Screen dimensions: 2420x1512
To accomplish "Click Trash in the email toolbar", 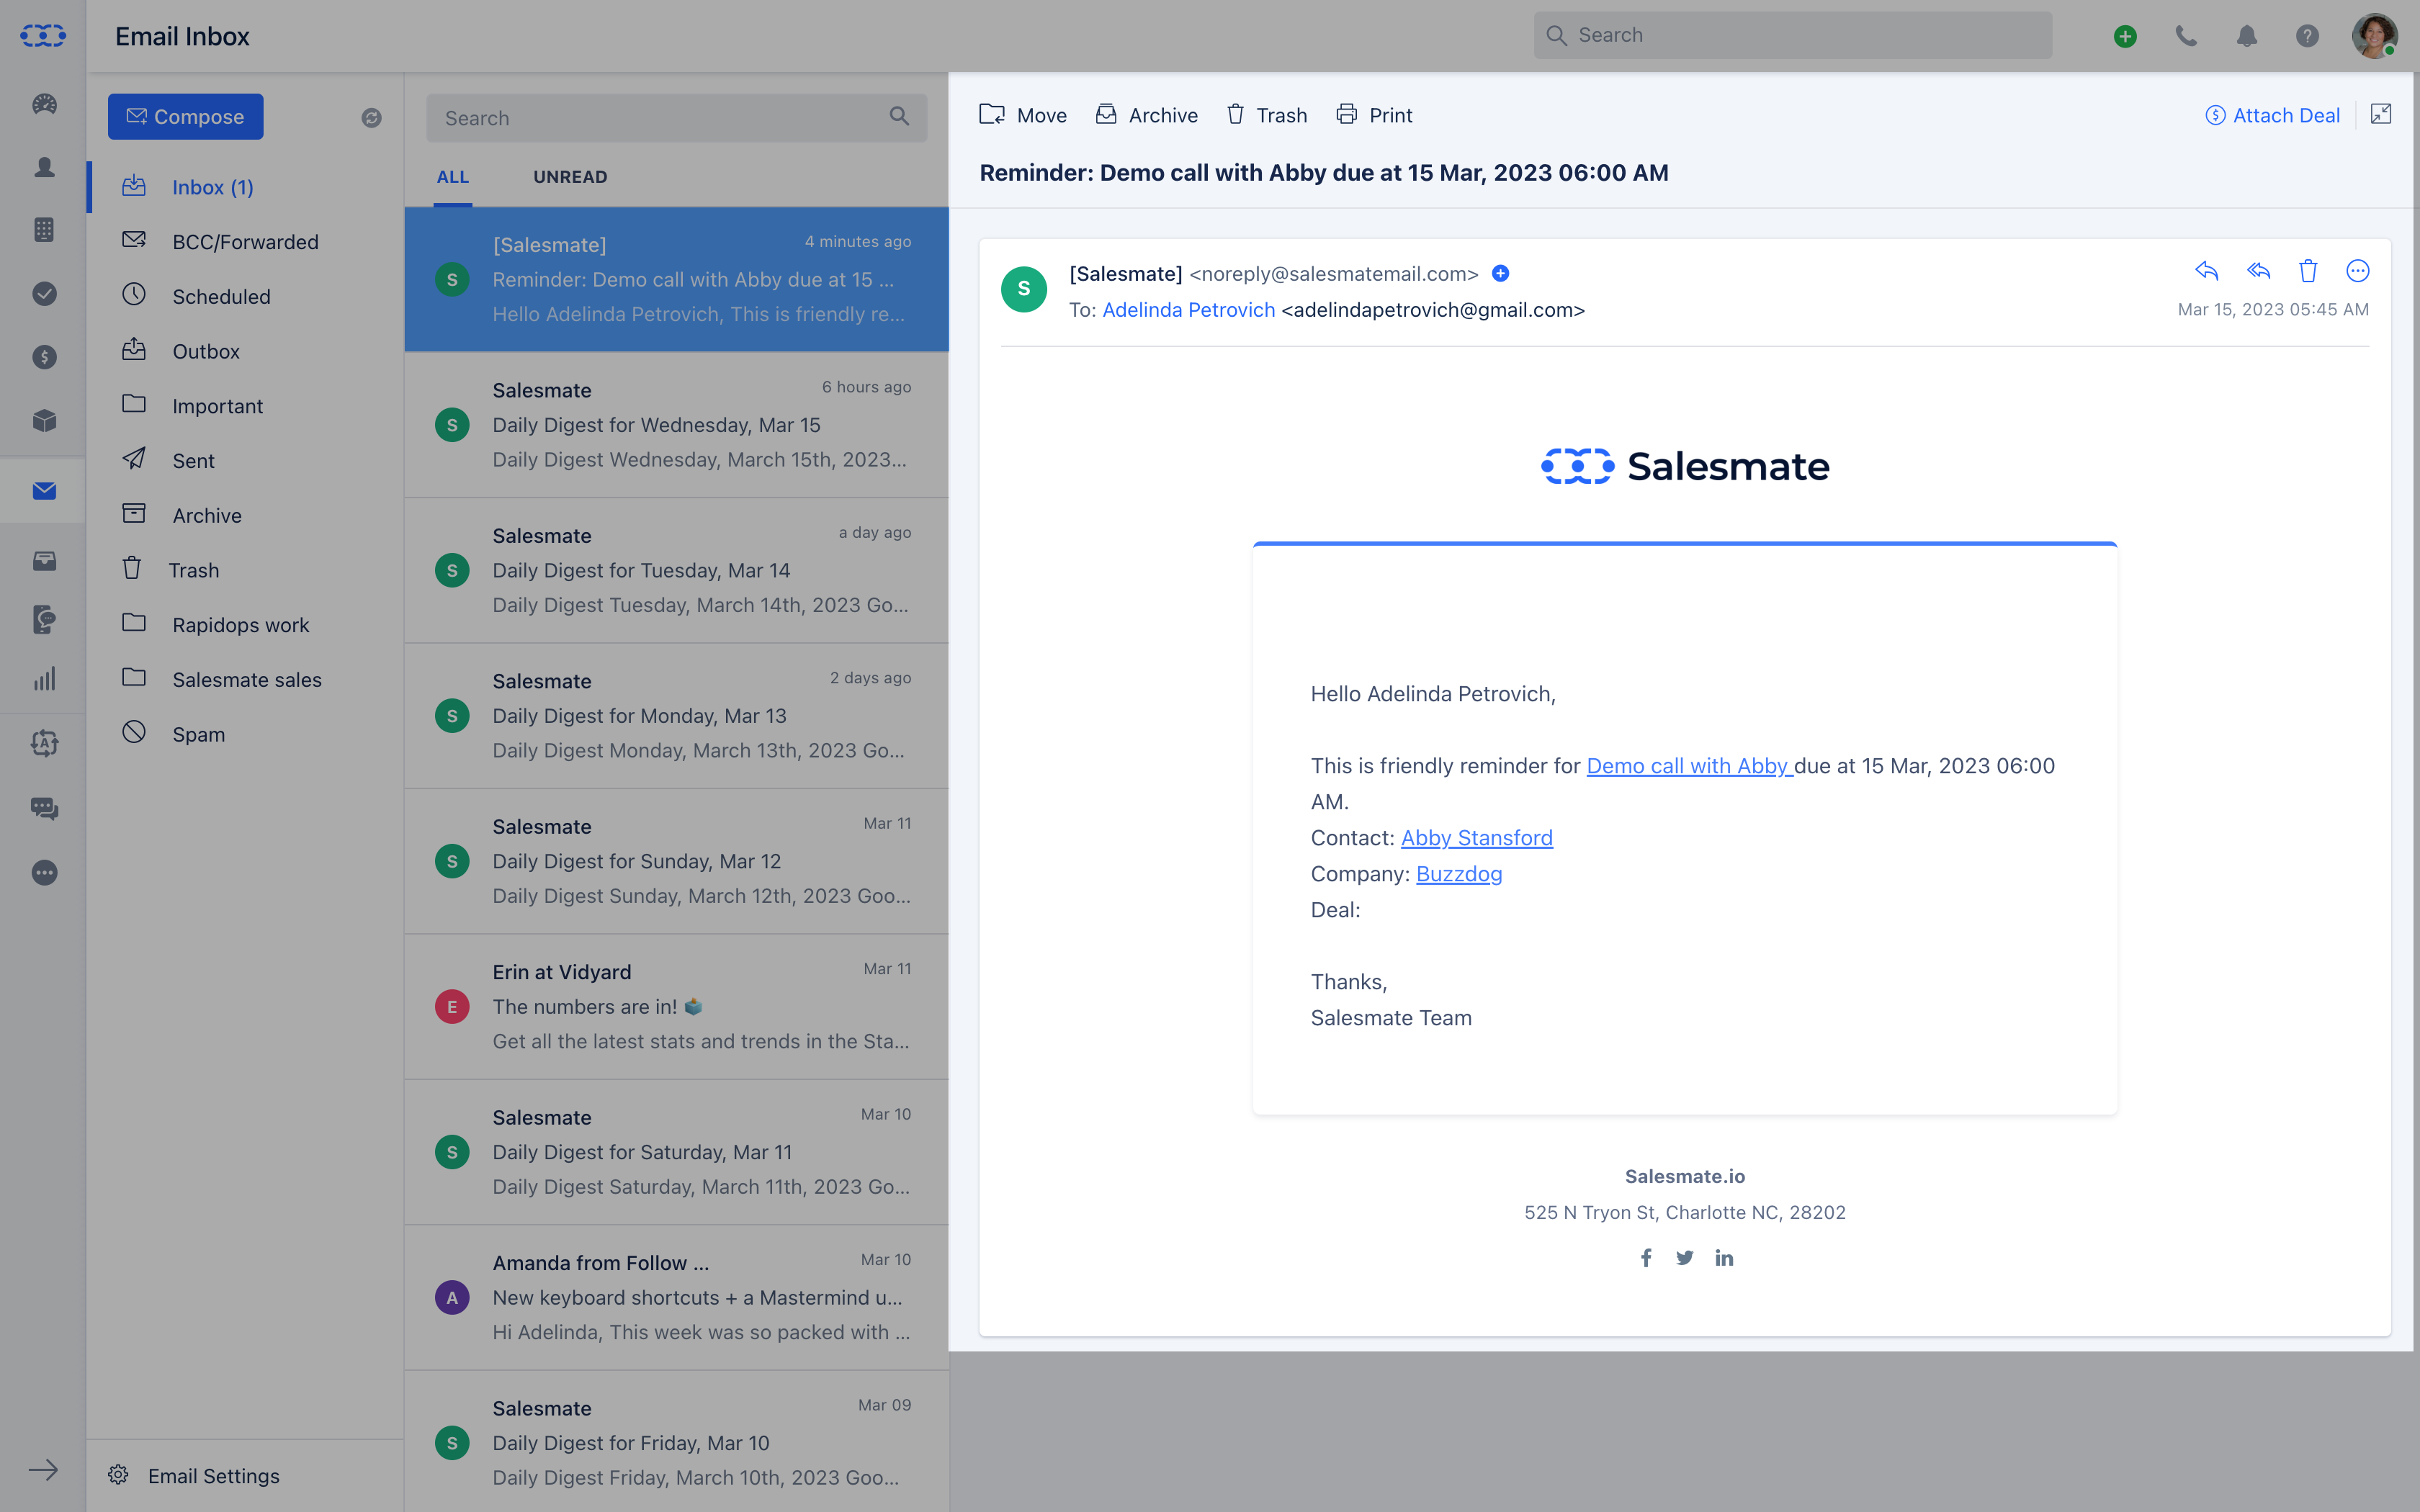I will [x=1267, y=115].
